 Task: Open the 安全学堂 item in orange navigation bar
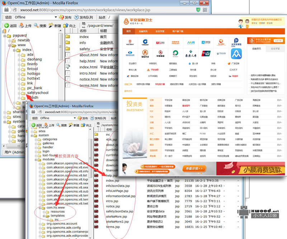pos(160,31)
